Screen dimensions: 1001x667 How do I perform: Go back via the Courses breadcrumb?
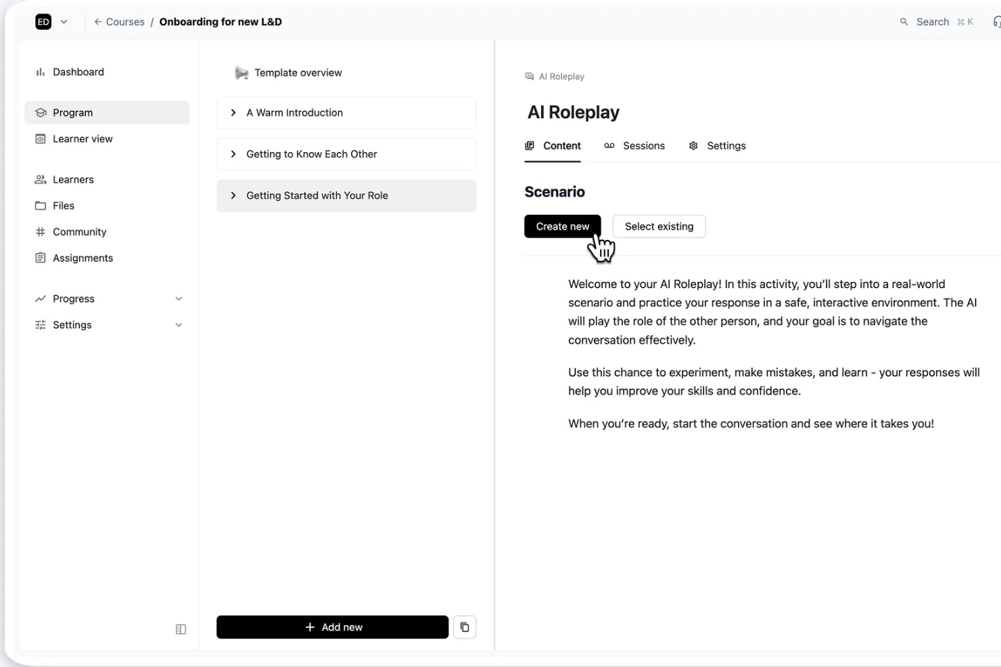tap(125, 21)
